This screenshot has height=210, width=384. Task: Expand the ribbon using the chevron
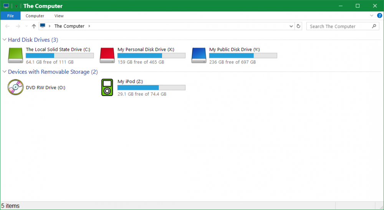click(371, 16)
